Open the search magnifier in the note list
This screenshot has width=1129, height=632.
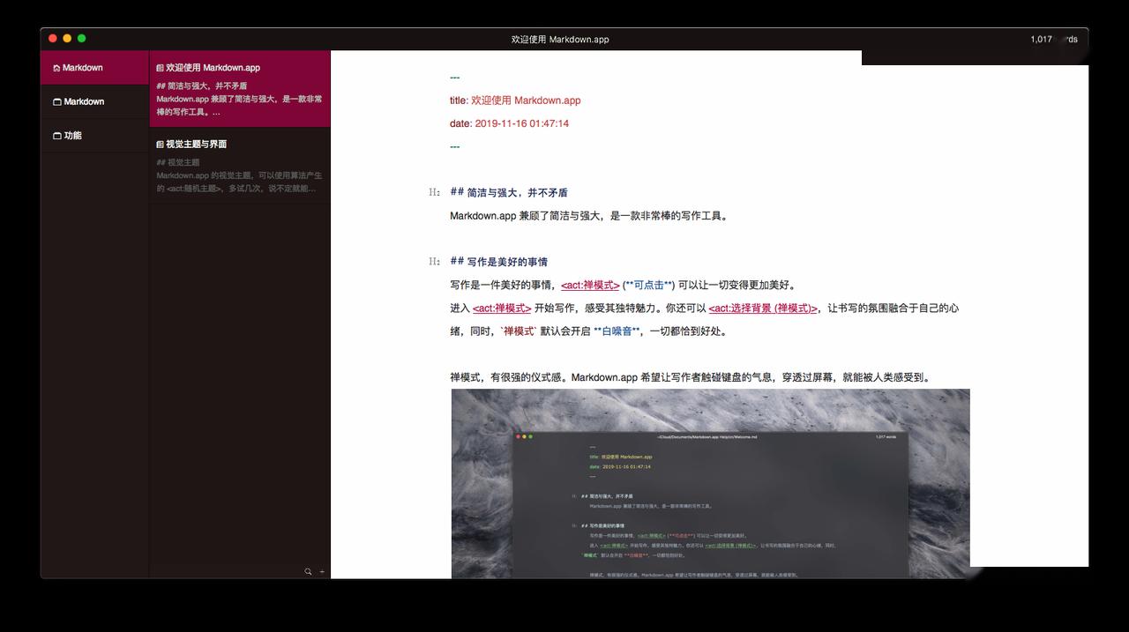point(308,572)
